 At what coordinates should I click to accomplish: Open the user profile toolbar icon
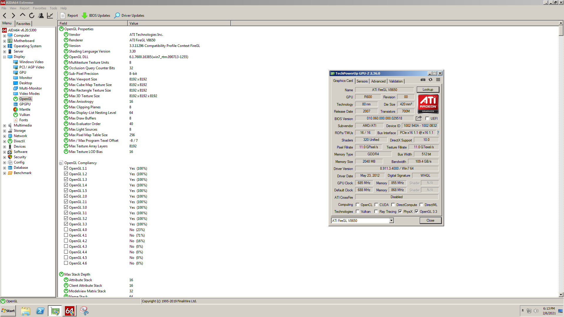click(41, 16)
